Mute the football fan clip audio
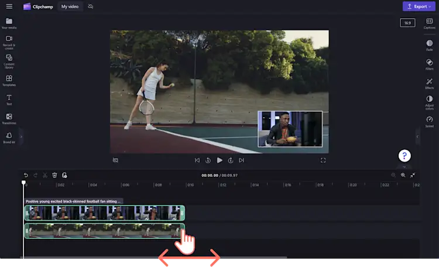This screenshot has width=439, height=267. [x=32, y=213]
